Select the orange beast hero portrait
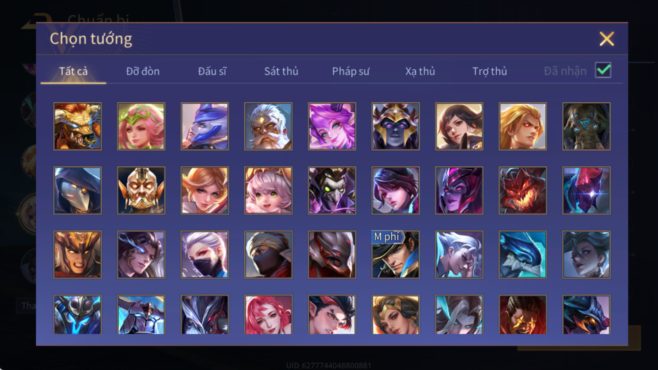Screen dimensions: 658x370 click(77, 126)
